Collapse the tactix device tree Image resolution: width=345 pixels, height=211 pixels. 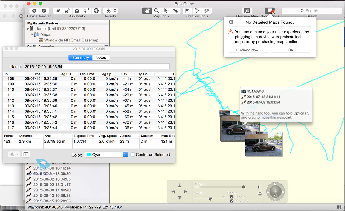(28, 29)
